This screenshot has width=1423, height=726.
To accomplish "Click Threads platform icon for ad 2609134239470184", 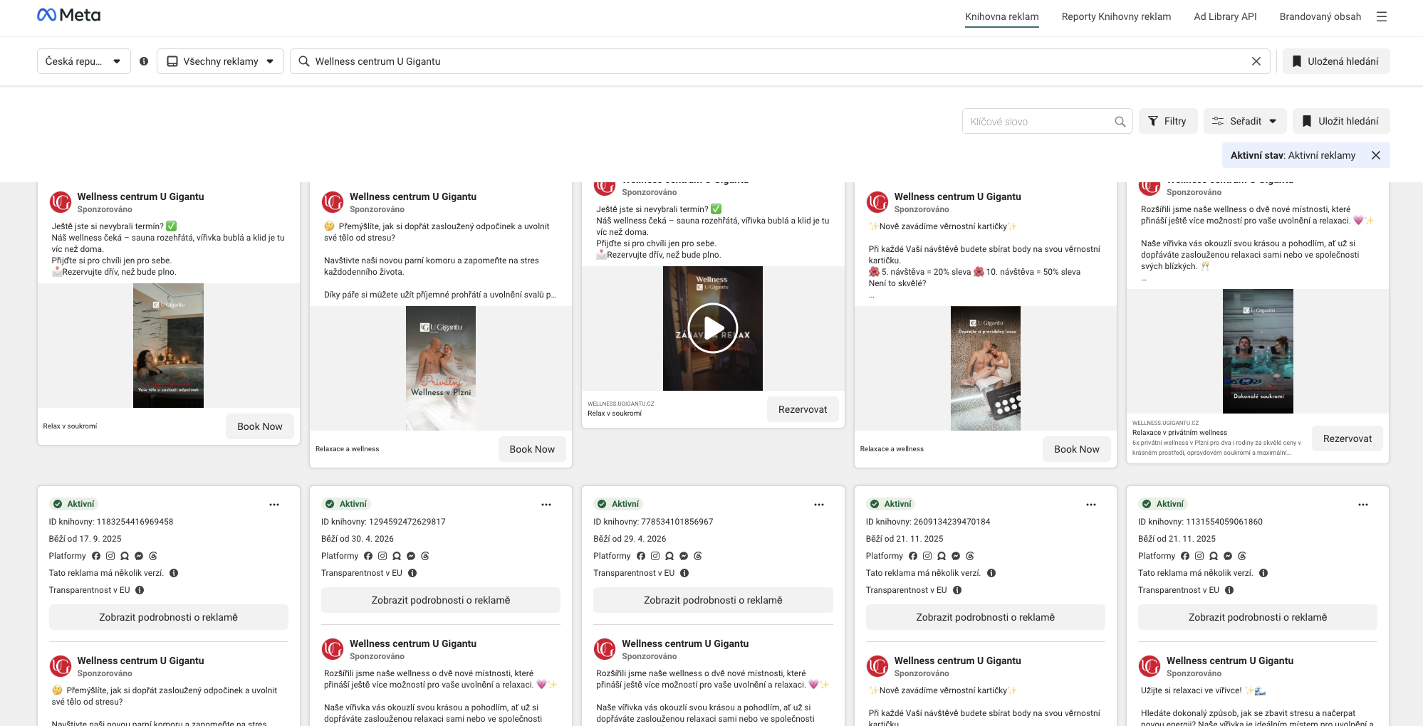I will [x=970, y=556].
